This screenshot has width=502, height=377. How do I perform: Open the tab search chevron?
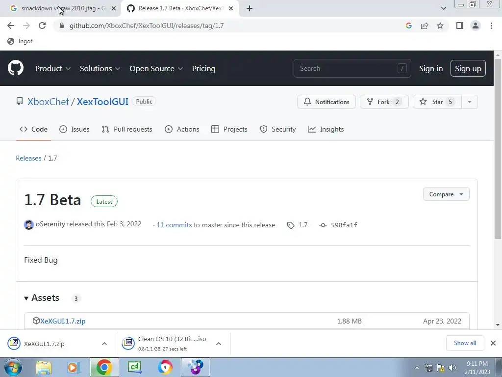(443, 8)
